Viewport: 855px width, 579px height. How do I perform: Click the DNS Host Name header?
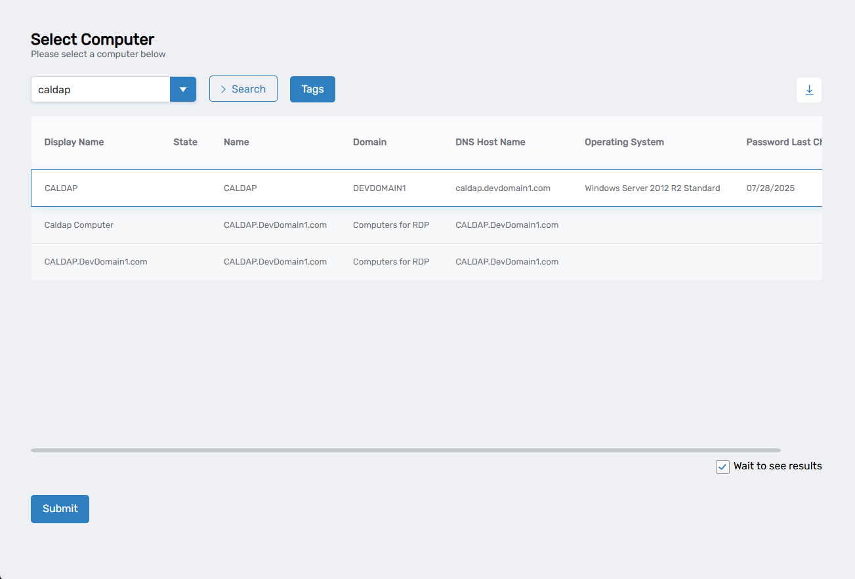pos(490,142)
